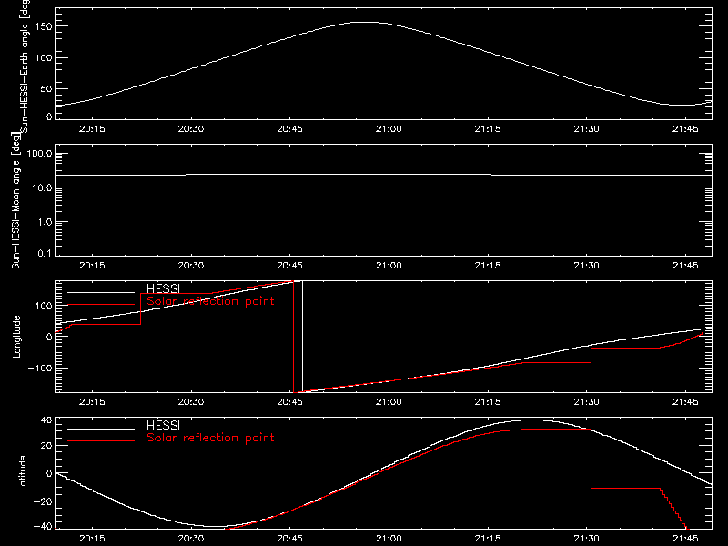
Task: Click the Longitude axis title
Action: point(16,337)
